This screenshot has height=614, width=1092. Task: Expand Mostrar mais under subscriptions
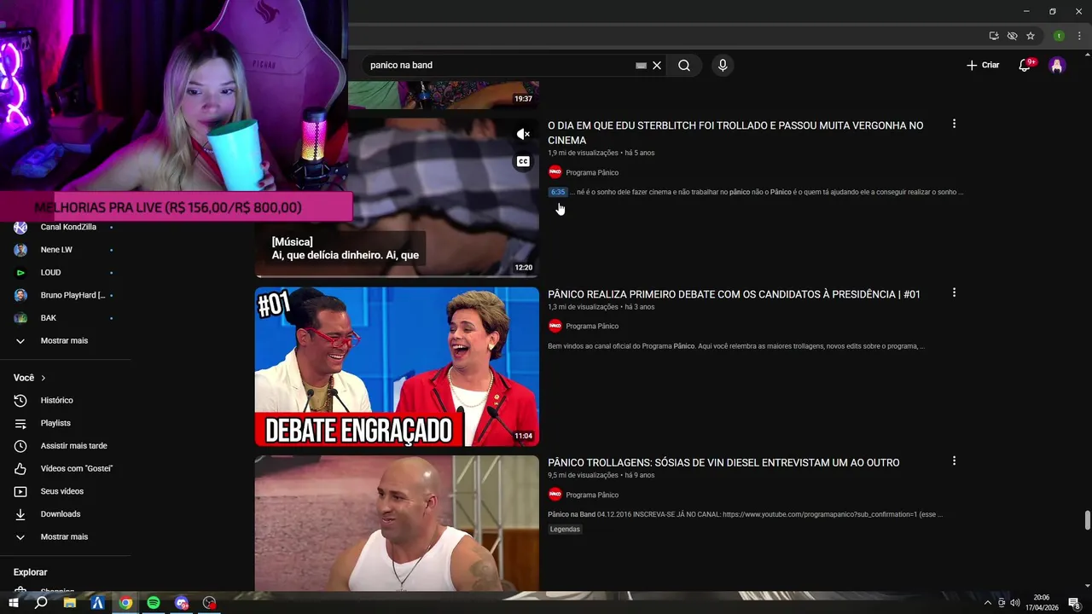tap(65, 340)
